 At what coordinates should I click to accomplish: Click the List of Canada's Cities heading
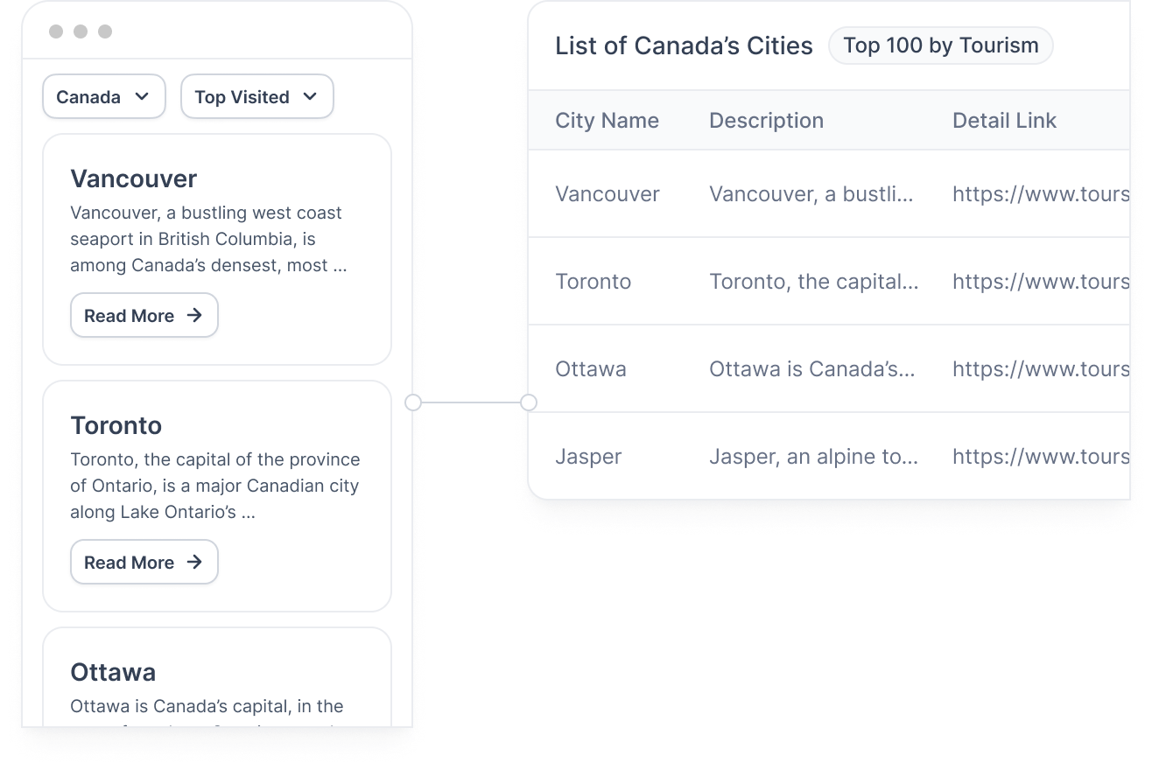tap(684, 45)
